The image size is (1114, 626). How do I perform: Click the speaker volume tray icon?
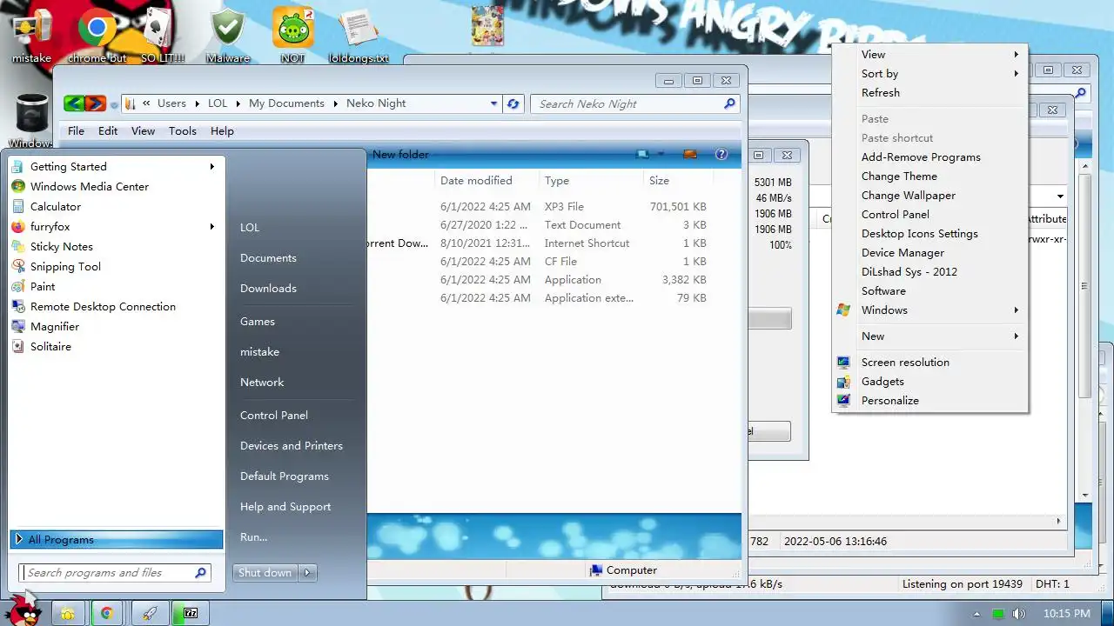(1018, 614)
